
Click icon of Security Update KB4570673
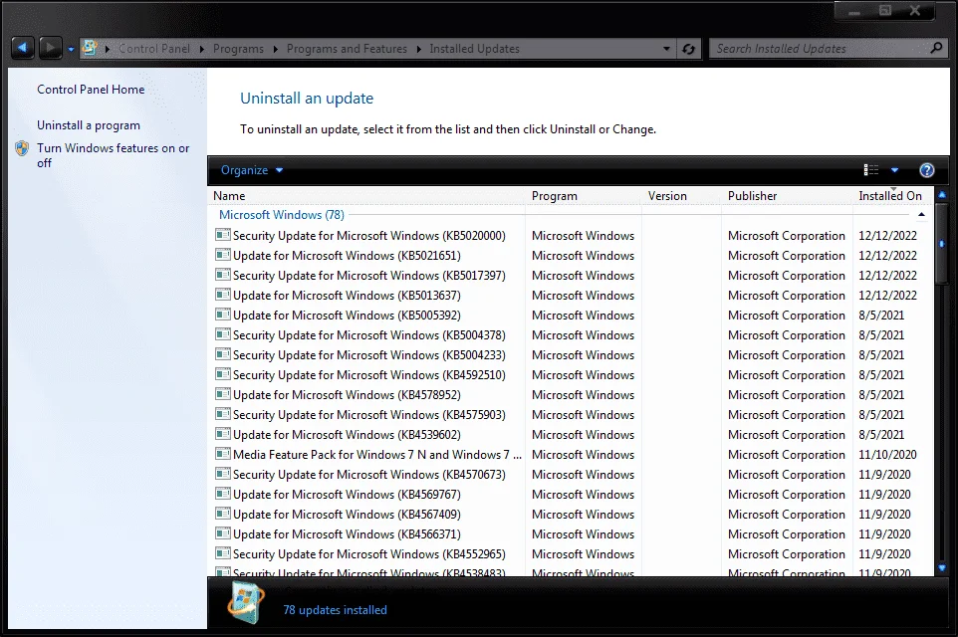pyautogui.click(x=223, y=474)
